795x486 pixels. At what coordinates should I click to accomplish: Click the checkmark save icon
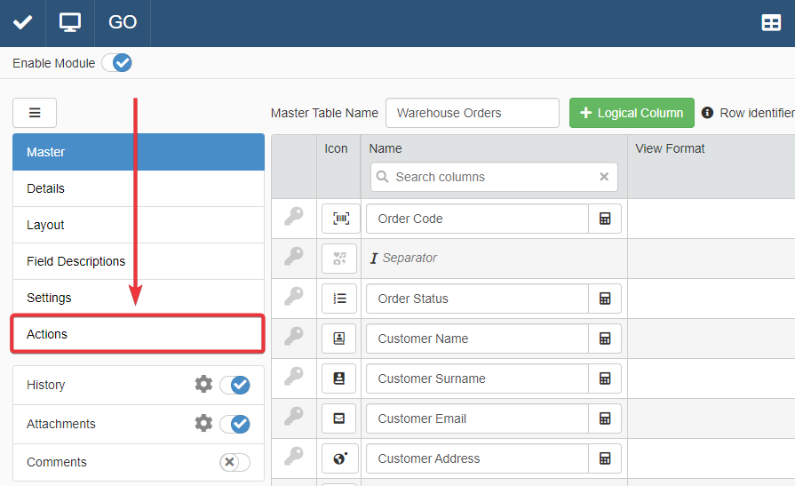(23, 22)
